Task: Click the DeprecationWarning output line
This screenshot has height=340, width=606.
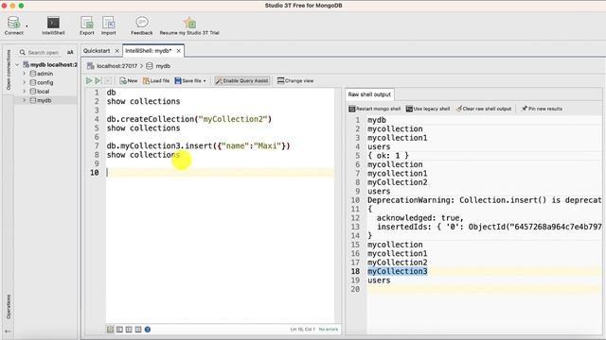Action: (484, 200)
